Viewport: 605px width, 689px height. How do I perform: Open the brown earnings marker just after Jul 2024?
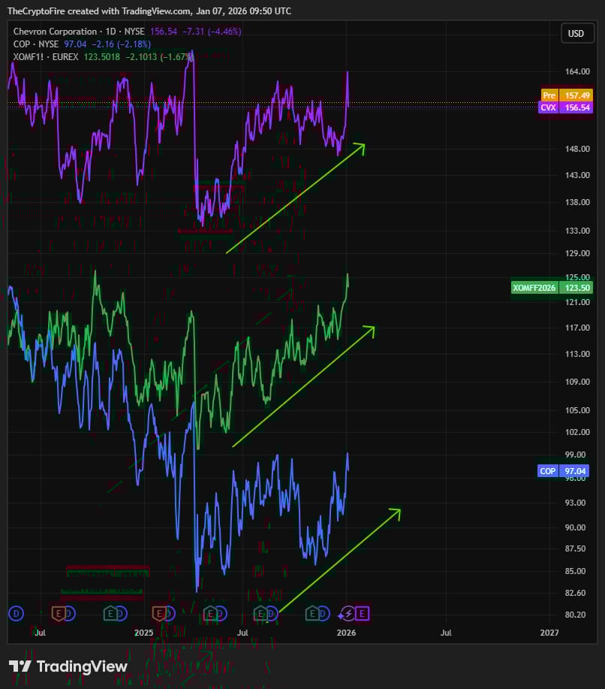(x=59, y=613)
